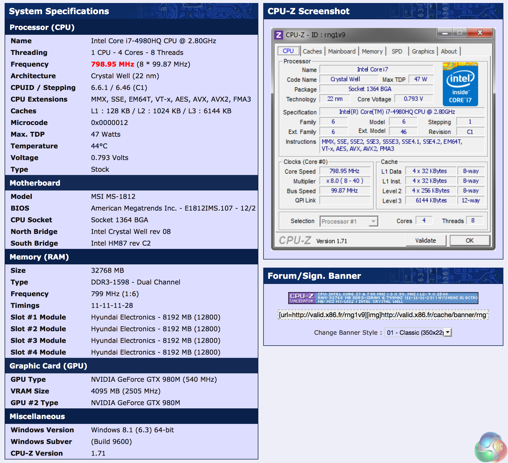Click the Specification field showing i7-4980HQ
Screen dimensions: 508x463
[x=402, y=112]
